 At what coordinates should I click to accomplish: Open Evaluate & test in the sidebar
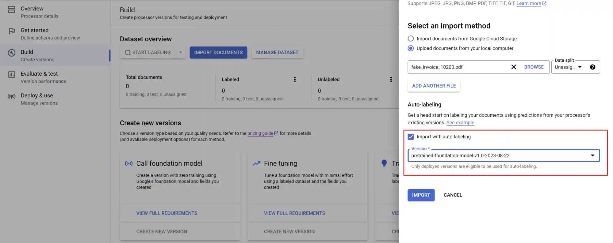39,77
